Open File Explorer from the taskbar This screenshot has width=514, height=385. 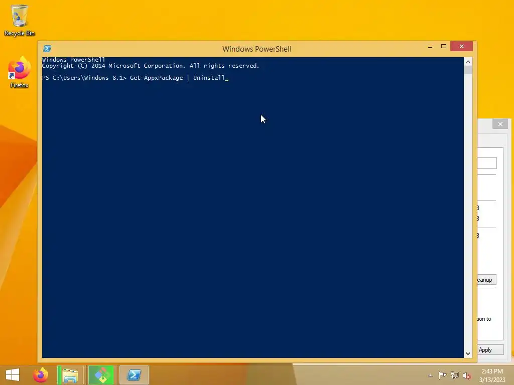pyautogui.click(x=71, y=375)
